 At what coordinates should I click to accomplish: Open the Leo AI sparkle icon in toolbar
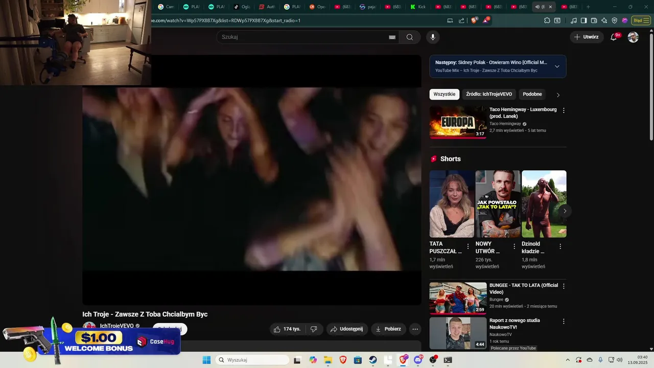(x=604, y=20)
